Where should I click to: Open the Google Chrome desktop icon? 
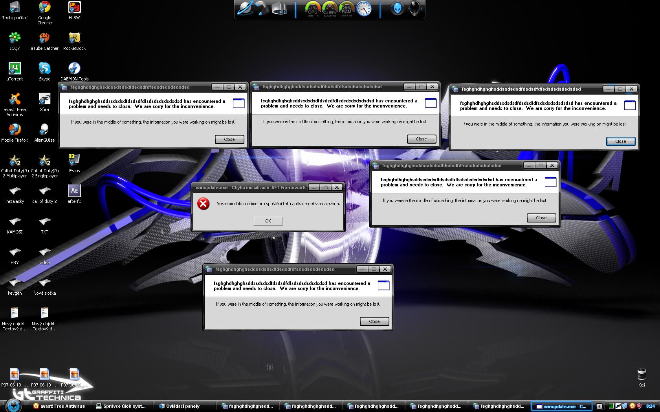coord(44,7)
